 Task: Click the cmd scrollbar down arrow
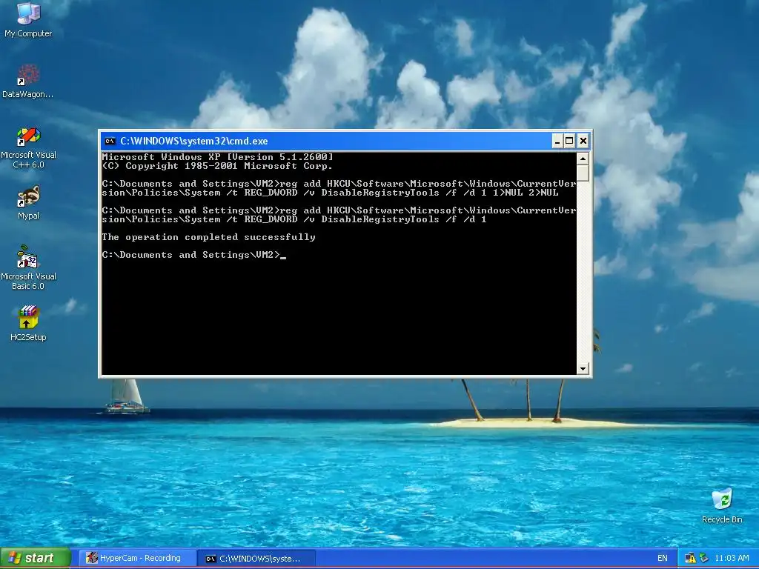[583, 369]
